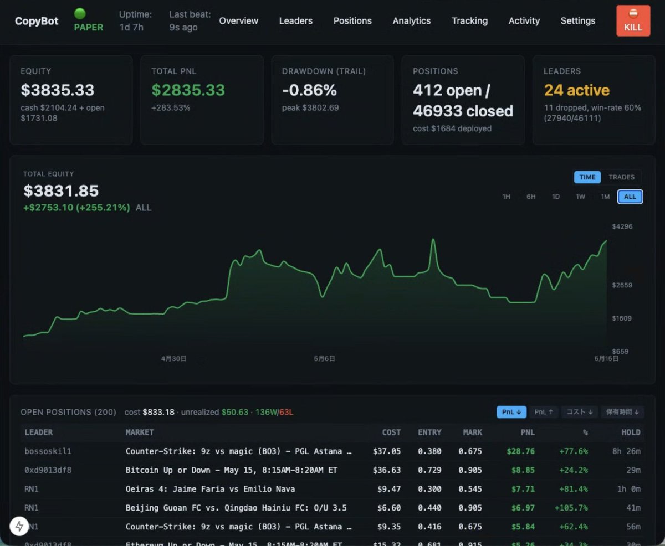Click the DRAWDOWN -0.86% value

click(x=309, y=90)
